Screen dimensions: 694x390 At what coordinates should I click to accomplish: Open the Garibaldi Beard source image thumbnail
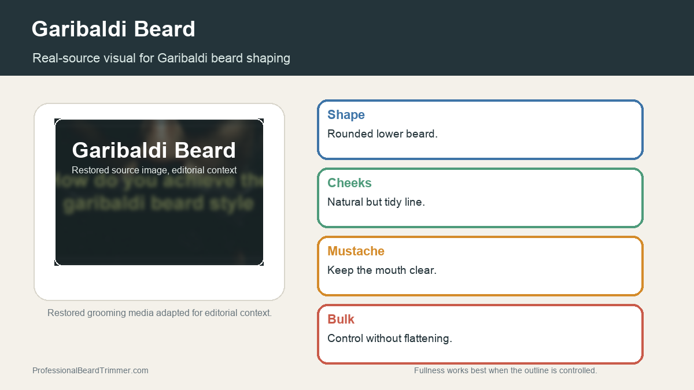click(159, 192)
